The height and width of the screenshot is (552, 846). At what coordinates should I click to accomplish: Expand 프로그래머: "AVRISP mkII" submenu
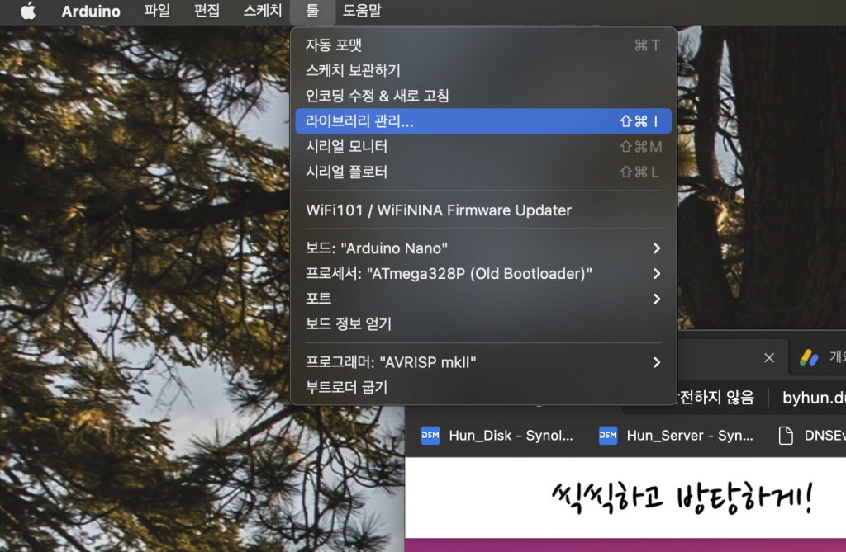coord(483,362)
